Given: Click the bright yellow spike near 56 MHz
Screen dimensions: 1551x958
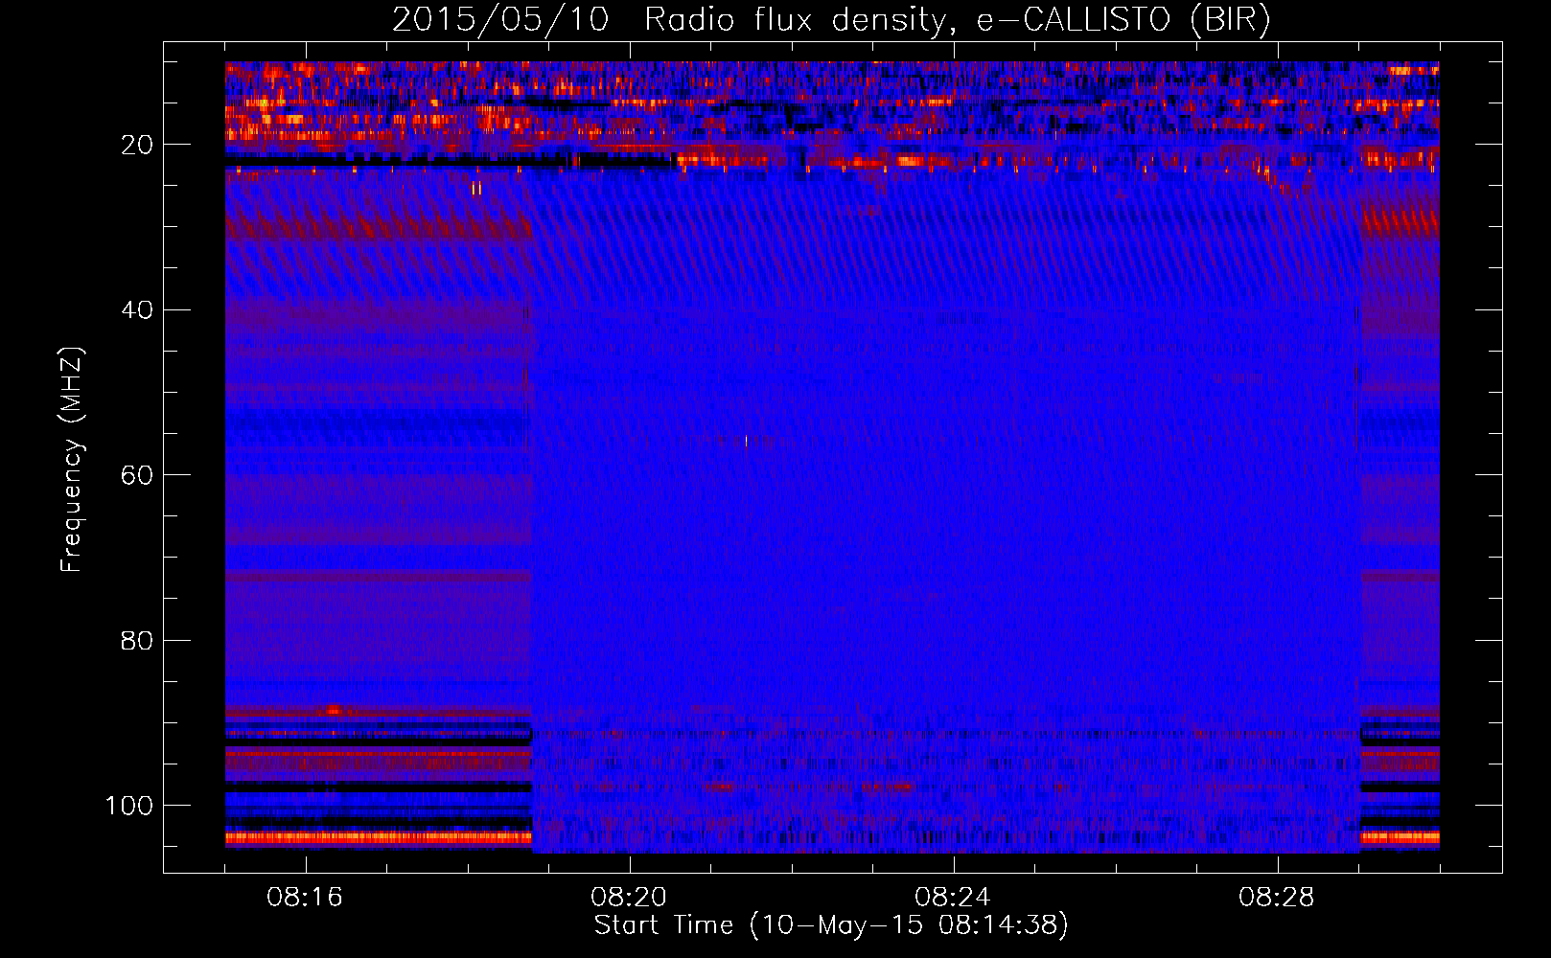Looking at the screenshot, I should 746,441.
